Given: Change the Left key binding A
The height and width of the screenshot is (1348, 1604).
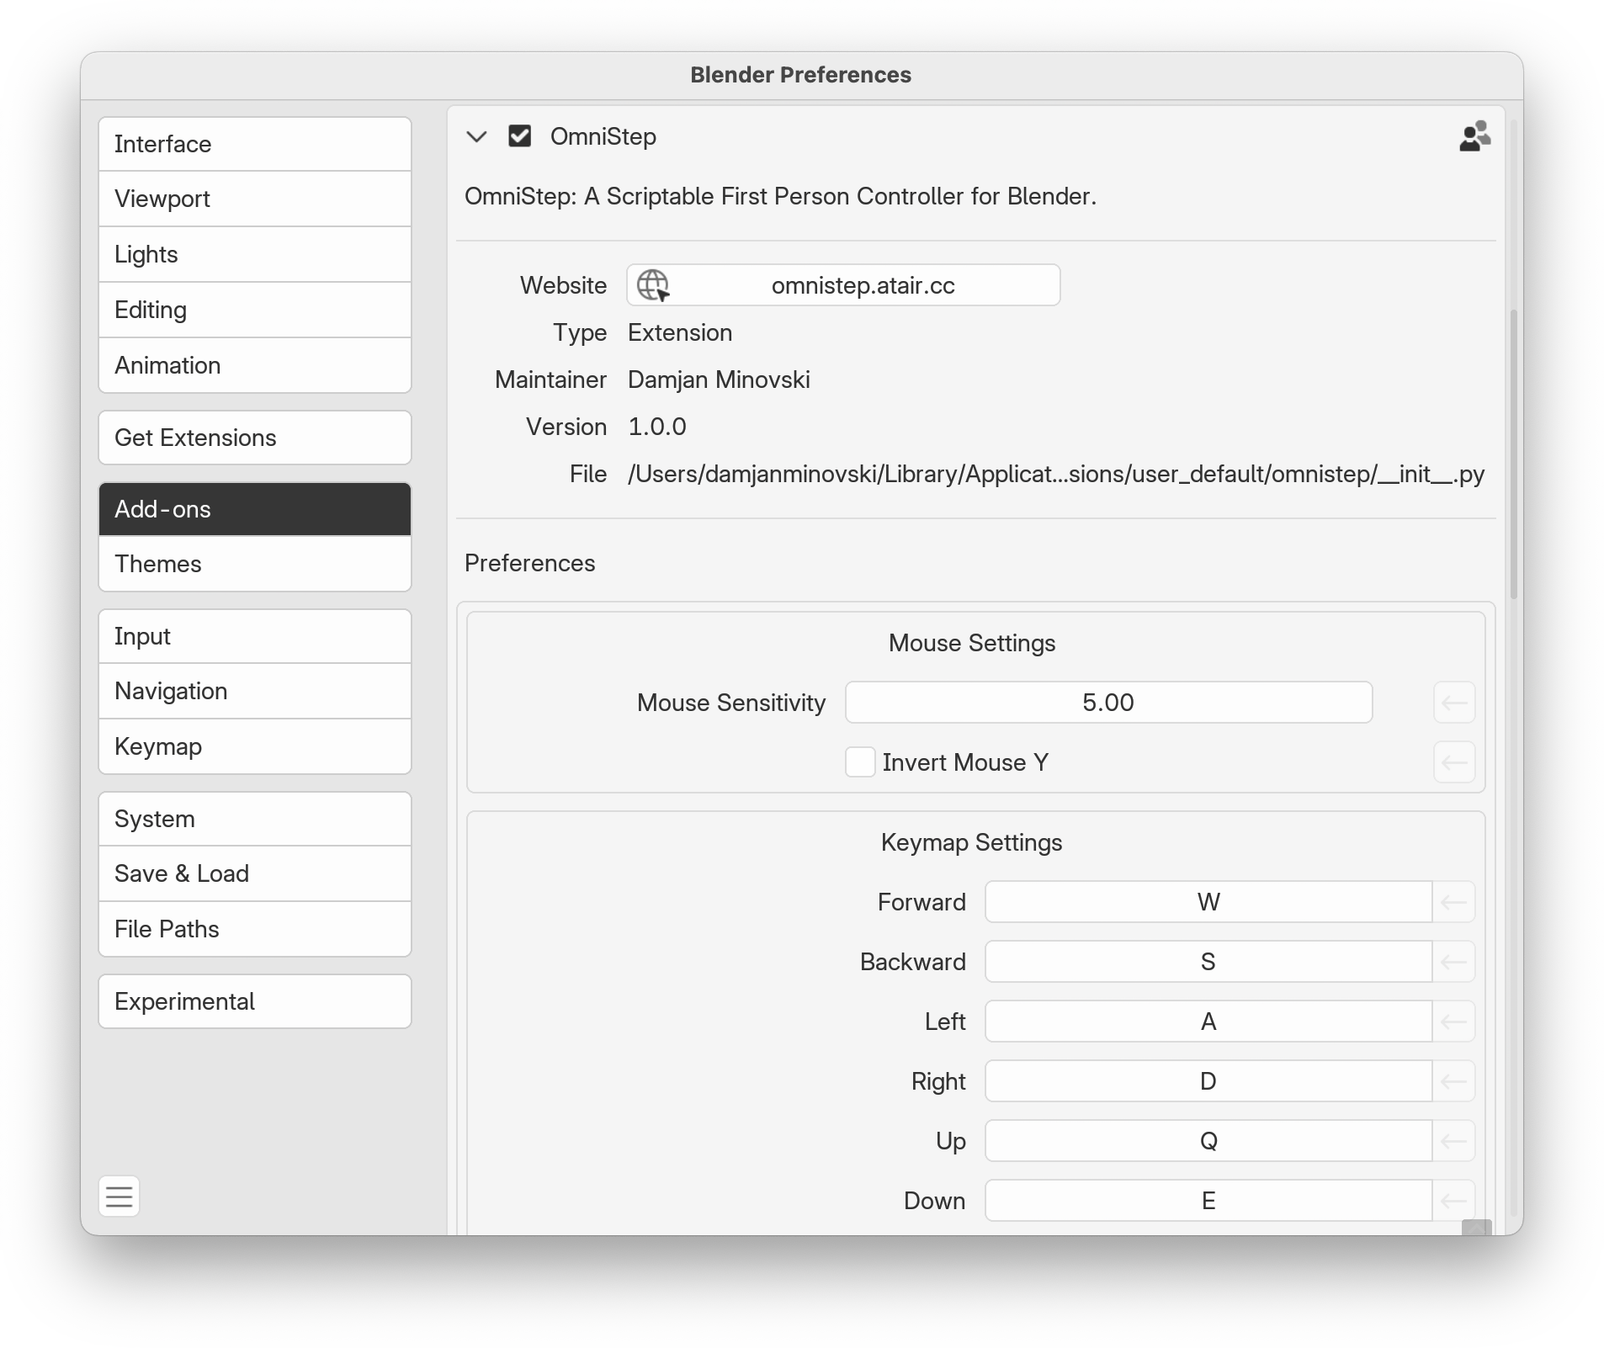Looking at the screenshot, I should (x=1208, y=1022).
